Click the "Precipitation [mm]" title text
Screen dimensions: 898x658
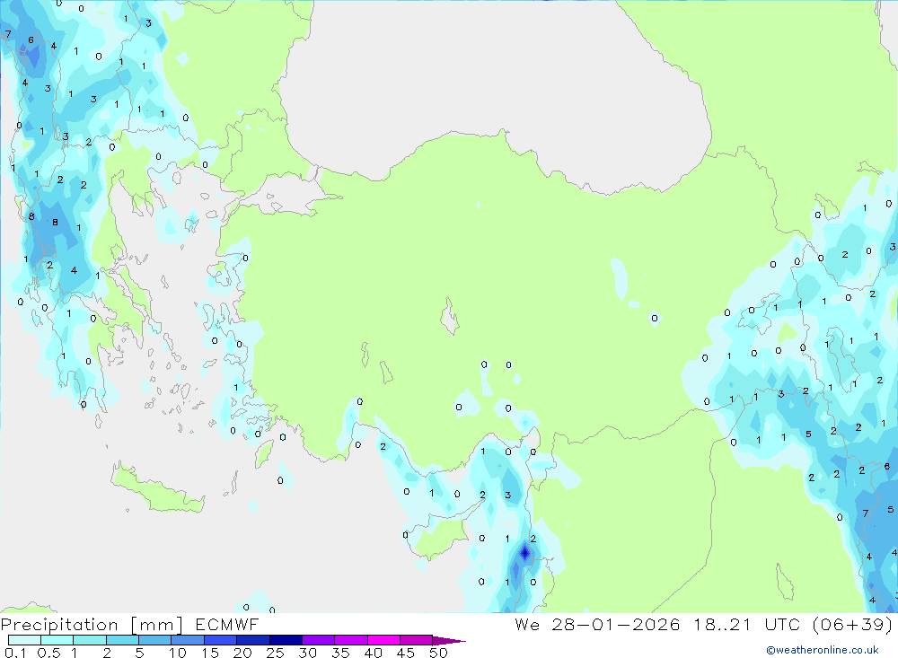tap(92, 625)
